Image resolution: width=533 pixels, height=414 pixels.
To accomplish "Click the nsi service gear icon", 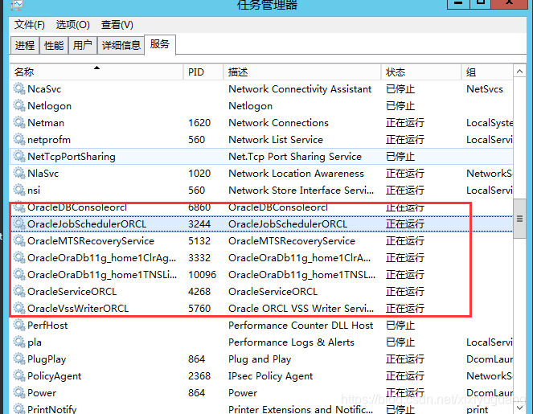I will click(19, 190).
